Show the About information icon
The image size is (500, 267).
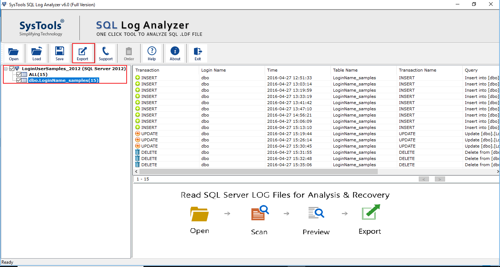(x=175, y=53)
